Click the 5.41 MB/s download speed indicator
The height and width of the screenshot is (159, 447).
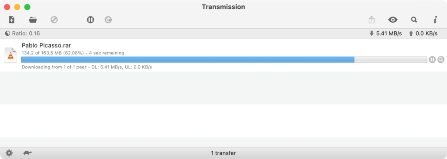click(385, 34)
